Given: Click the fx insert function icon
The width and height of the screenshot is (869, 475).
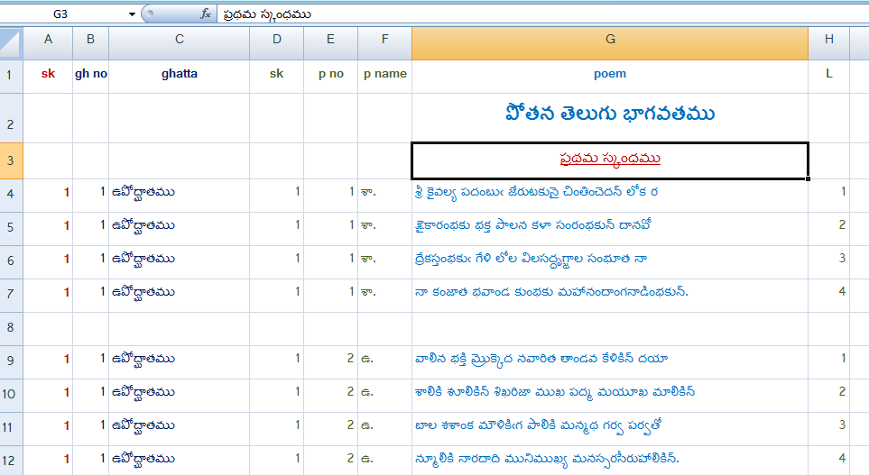Looking at the screenshot, I should pyautogui.click(x=206, y=14).
